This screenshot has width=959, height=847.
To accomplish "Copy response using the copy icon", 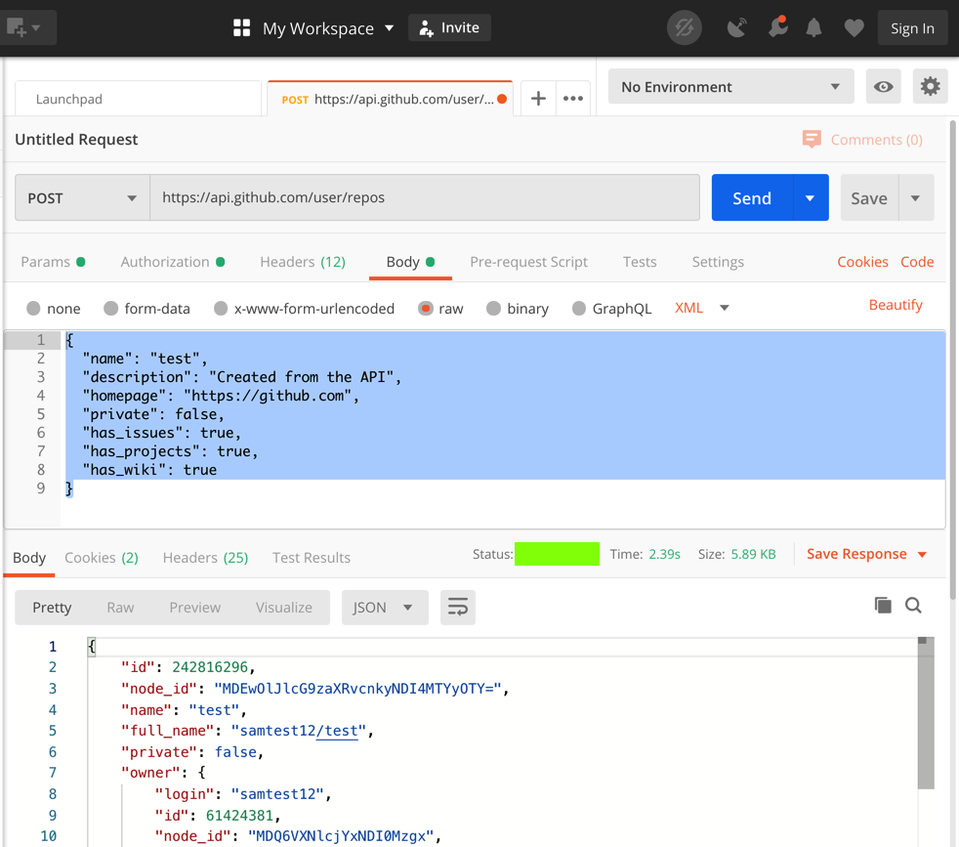I will [x=883, y=606].
